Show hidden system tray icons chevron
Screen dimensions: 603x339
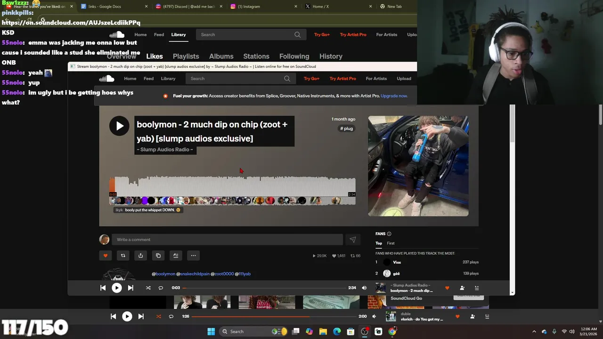[534, 331]
